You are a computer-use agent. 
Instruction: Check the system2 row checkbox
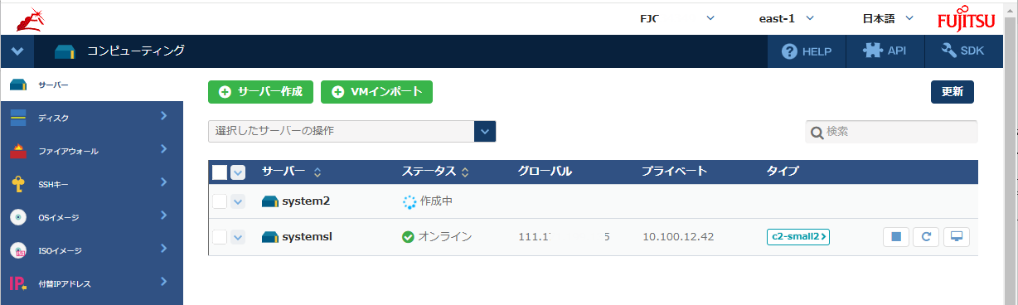click(x=220, y=201)
